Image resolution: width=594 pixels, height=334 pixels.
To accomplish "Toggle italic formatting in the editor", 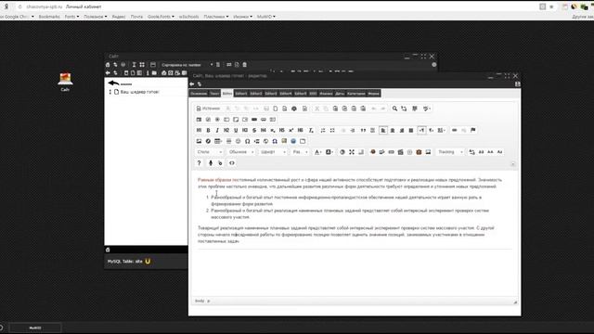I will coord(217,130).
